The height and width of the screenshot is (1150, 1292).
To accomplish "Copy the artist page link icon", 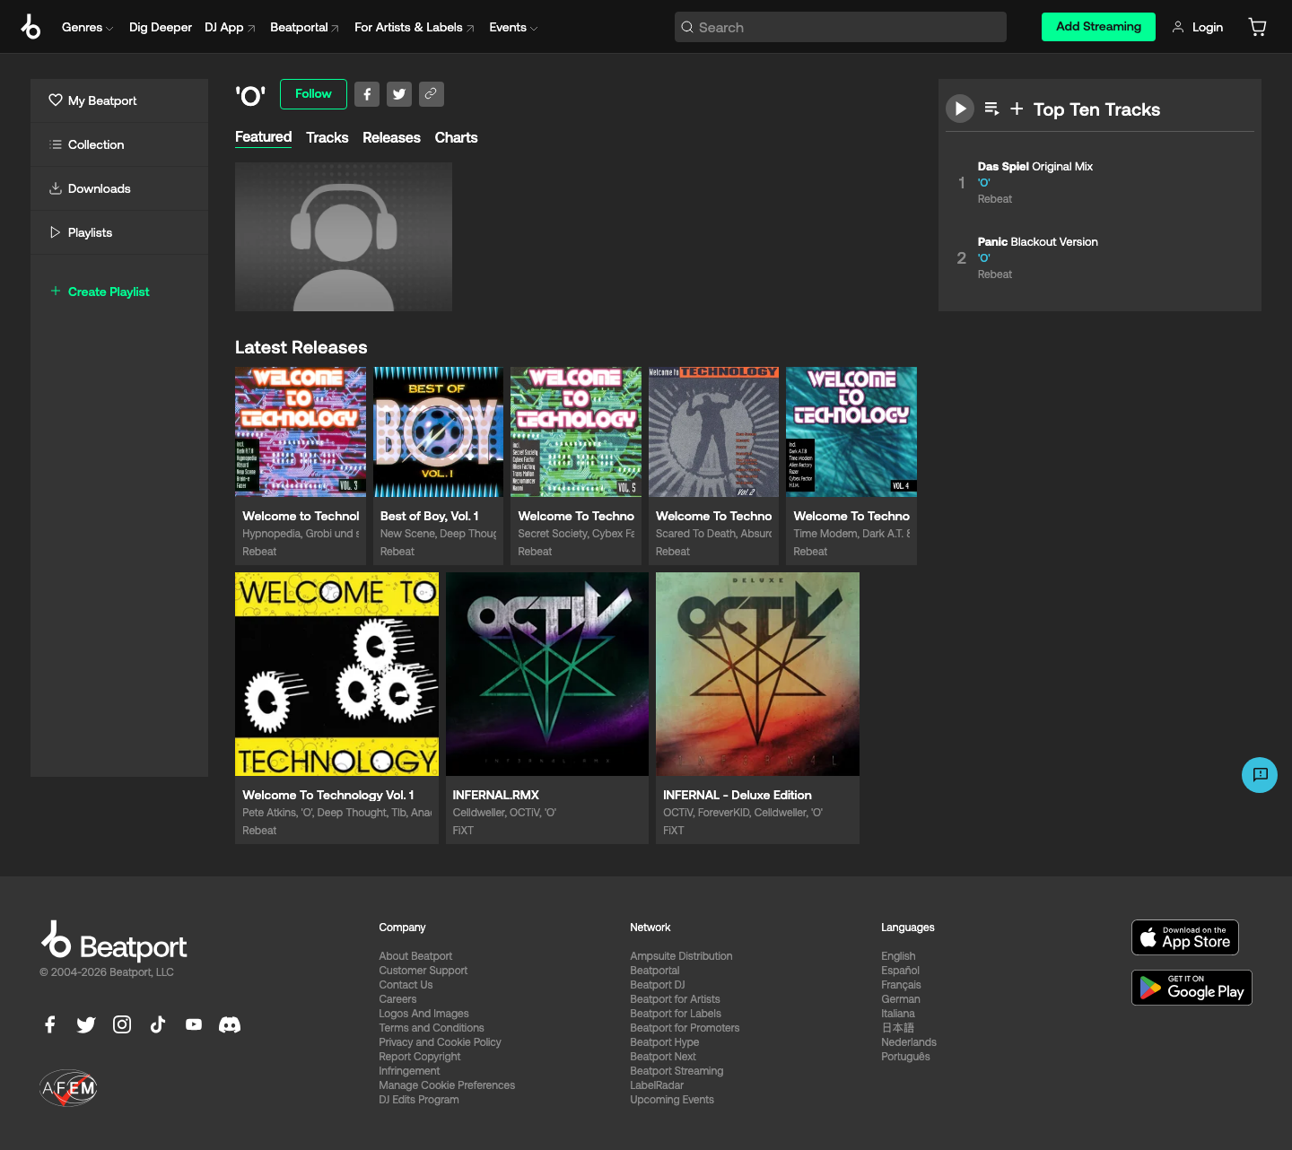I will [x=432, y=94].
